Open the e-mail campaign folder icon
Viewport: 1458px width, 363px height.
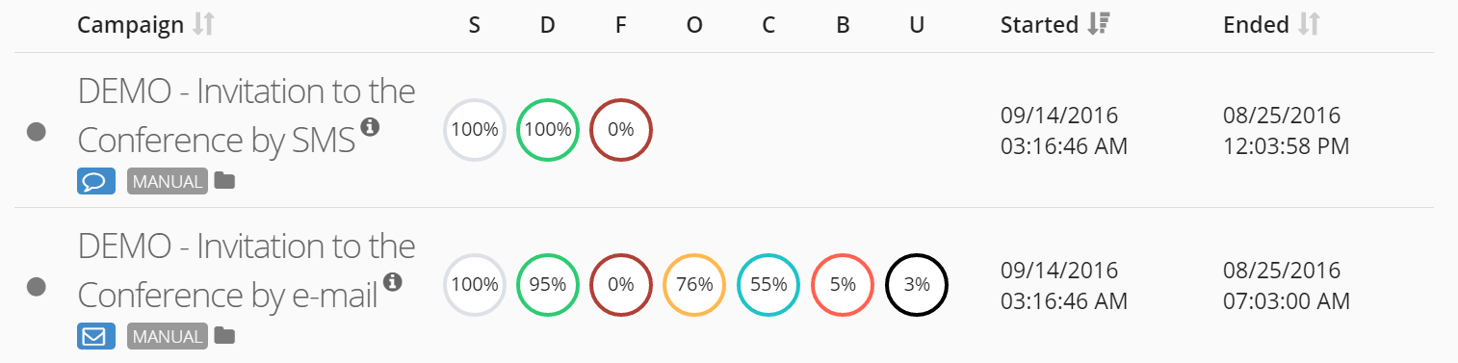pyautogui.click(x=224, y=336)
